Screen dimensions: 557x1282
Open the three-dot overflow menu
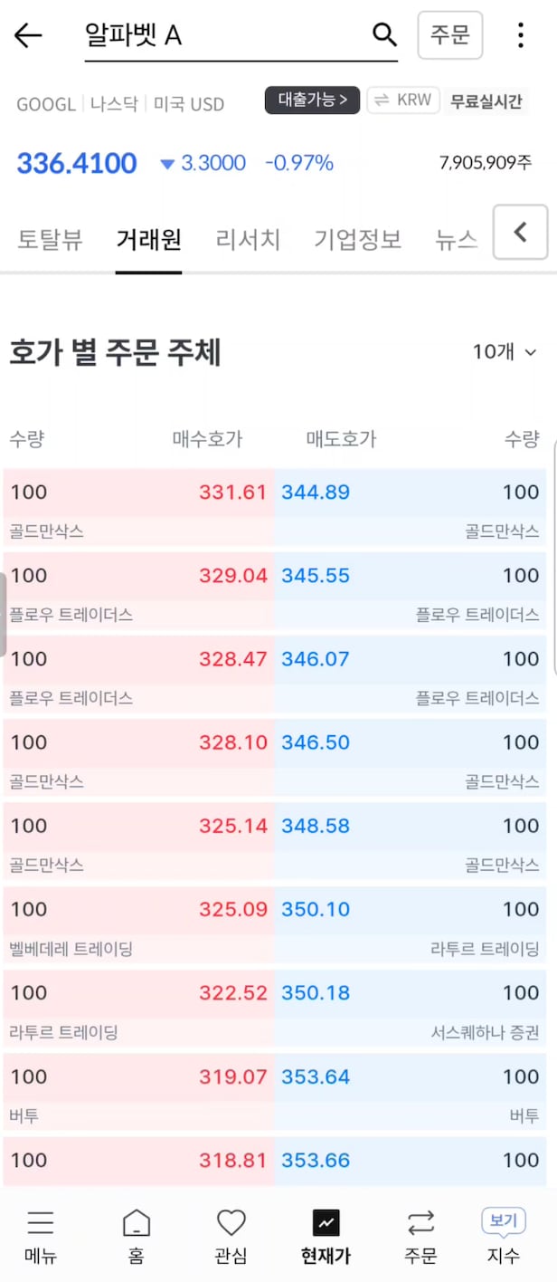coord(520,35)
